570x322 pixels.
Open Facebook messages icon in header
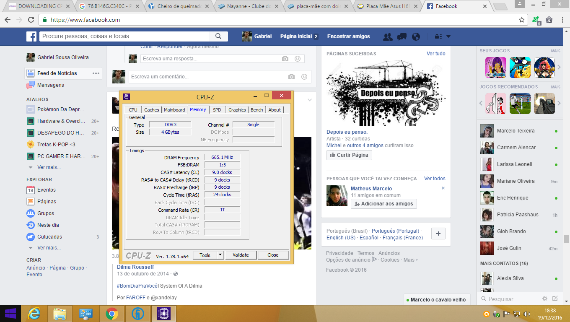[402, 36]
